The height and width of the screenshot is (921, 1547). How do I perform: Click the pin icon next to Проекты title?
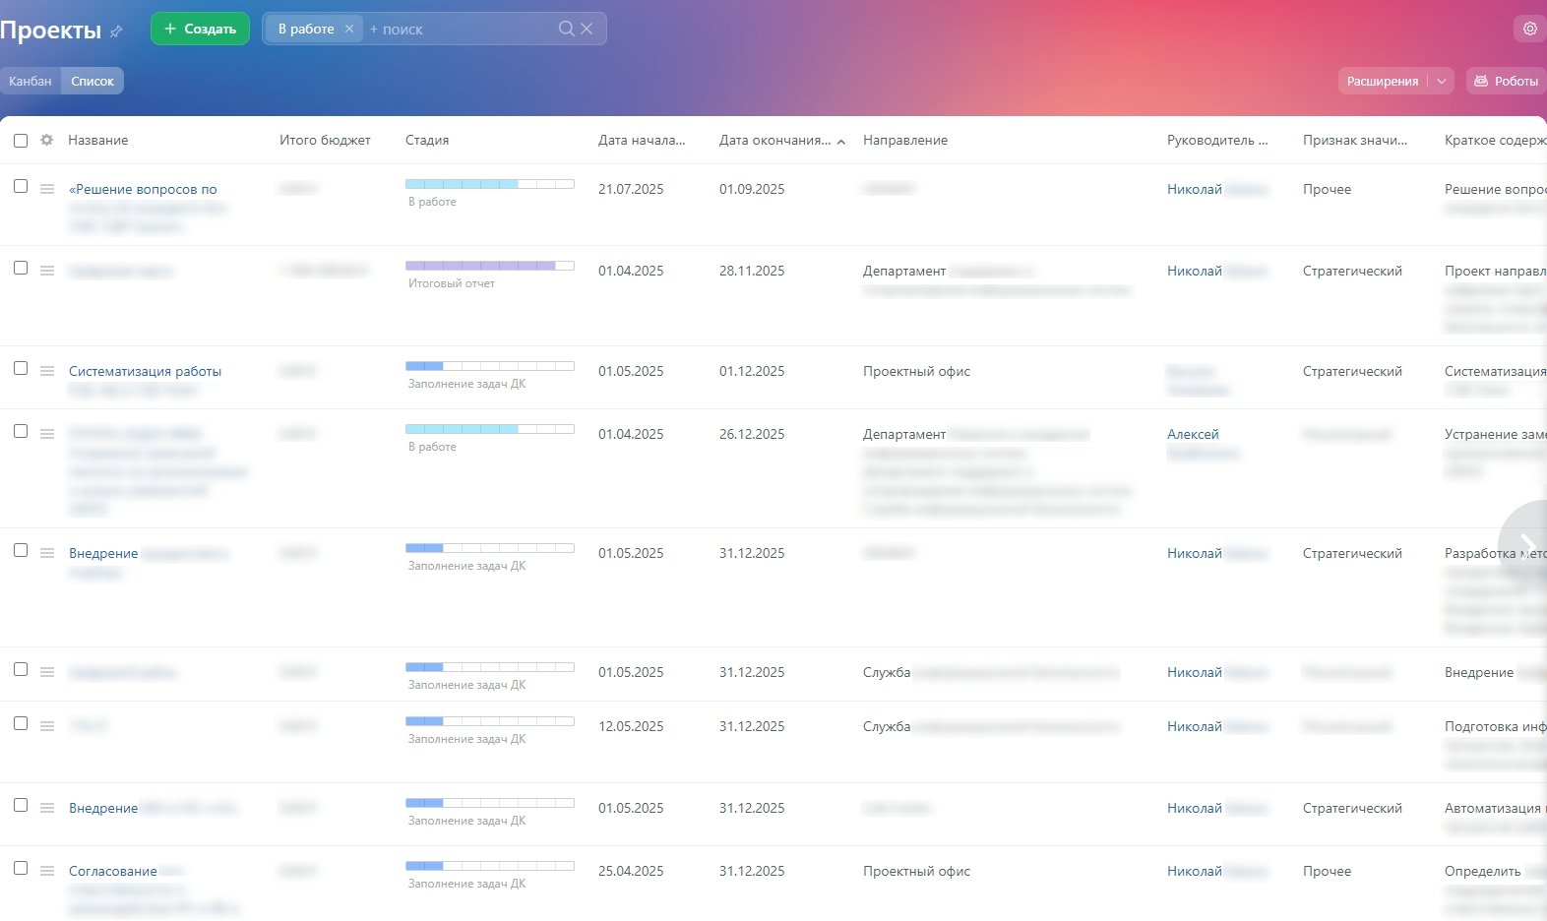(116, 31)
